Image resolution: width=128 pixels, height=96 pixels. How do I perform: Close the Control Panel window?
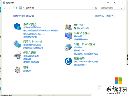(123, 3)
